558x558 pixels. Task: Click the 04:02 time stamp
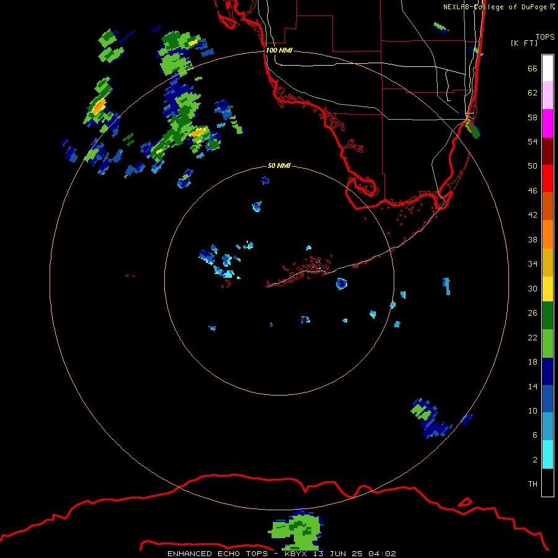tap(382, 554)
